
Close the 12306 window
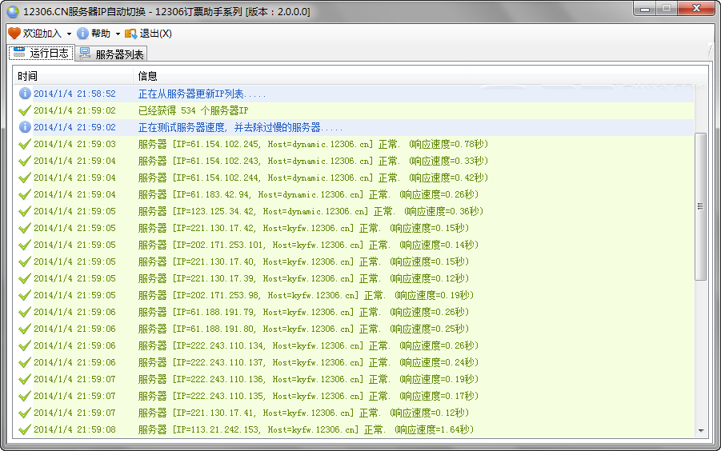pos(696,9)
